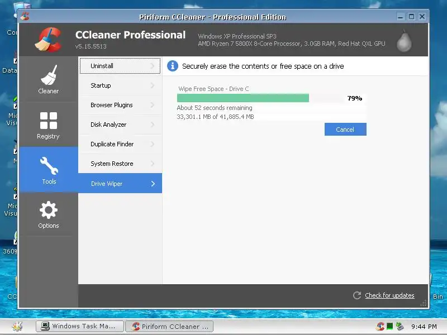Click chevron arrow on Uninstall row
The width and height of the screenshot is (447, 335).
(153, 66)
